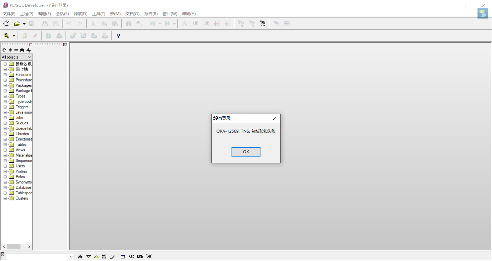Click the yellow down-triangle find next icon
492x261 pixels.
88,257
